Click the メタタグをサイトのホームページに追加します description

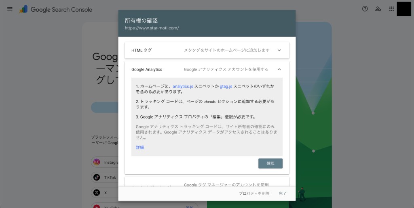227,50
